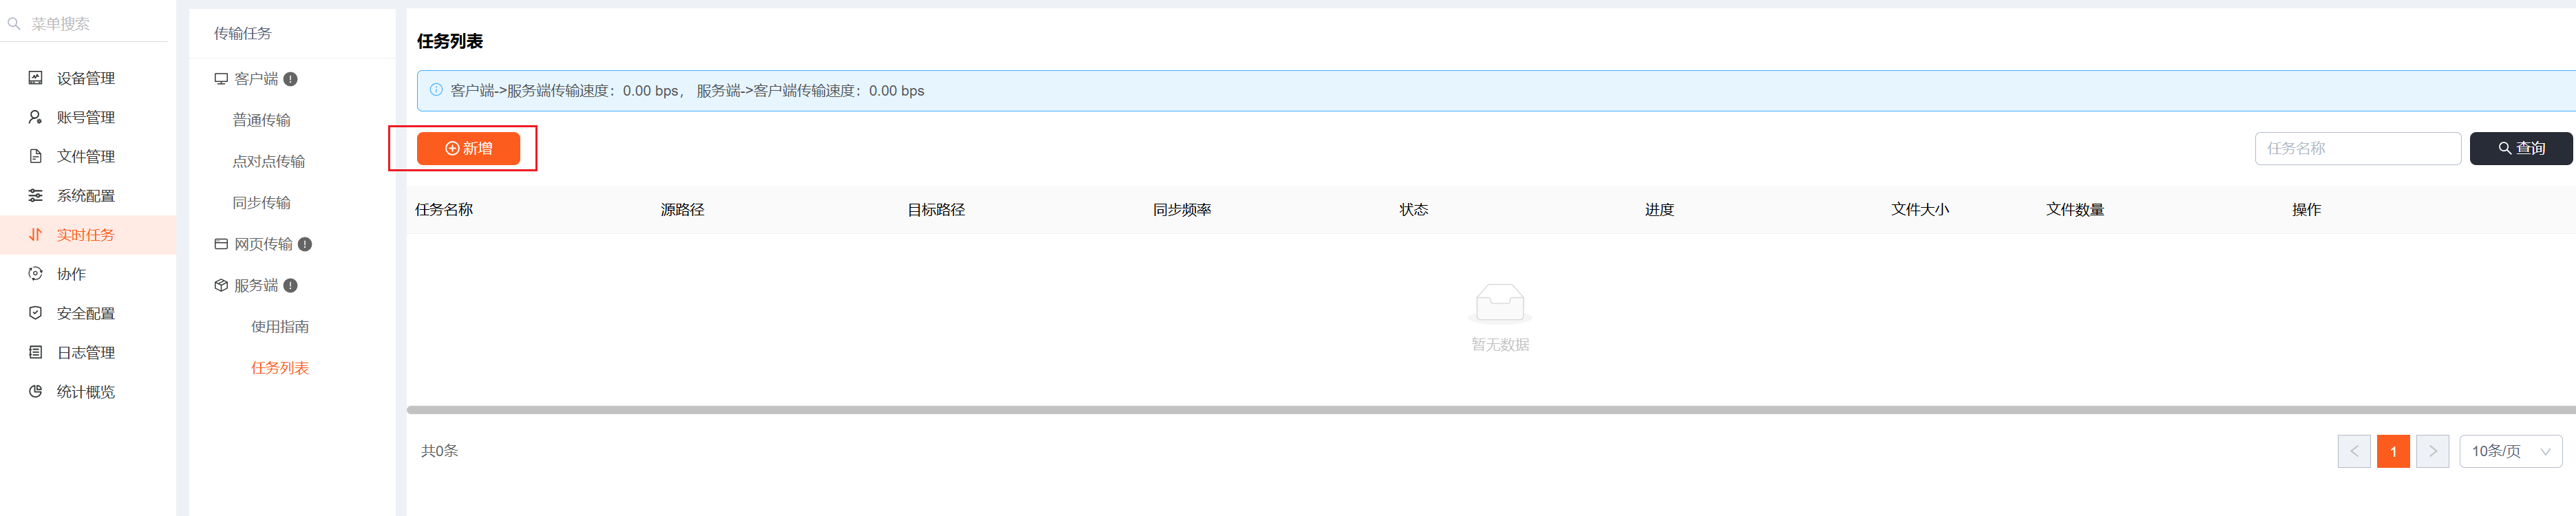Select 点对点传输 in the submenu
Viewport: 2576px width, 516px height.
point(268,161)
